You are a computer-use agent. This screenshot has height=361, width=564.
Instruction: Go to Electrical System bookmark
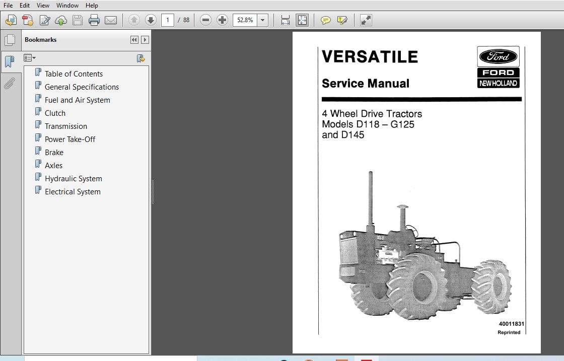point(73,192)
